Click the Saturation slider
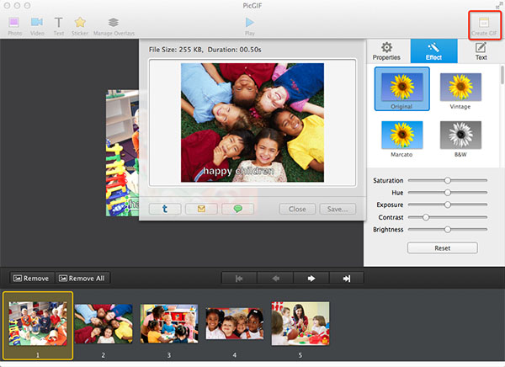This screenshot has width=505, height=367. 448,180
